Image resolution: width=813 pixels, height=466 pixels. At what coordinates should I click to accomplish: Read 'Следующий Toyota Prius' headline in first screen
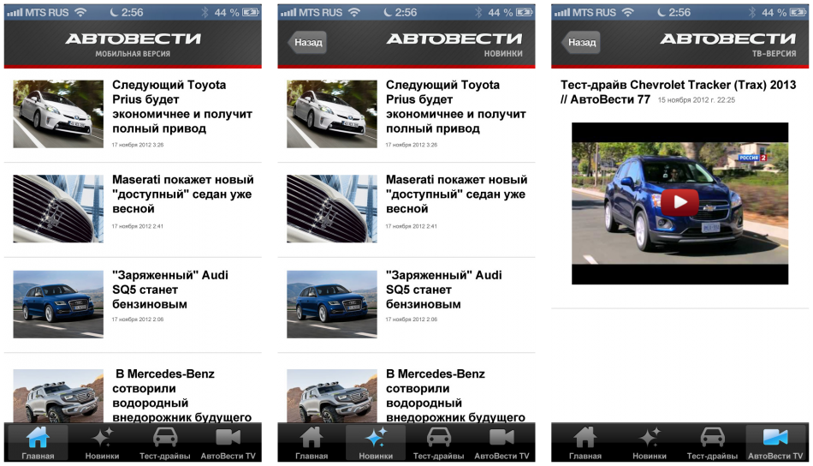pyautogui.click(x=182, y=106)
